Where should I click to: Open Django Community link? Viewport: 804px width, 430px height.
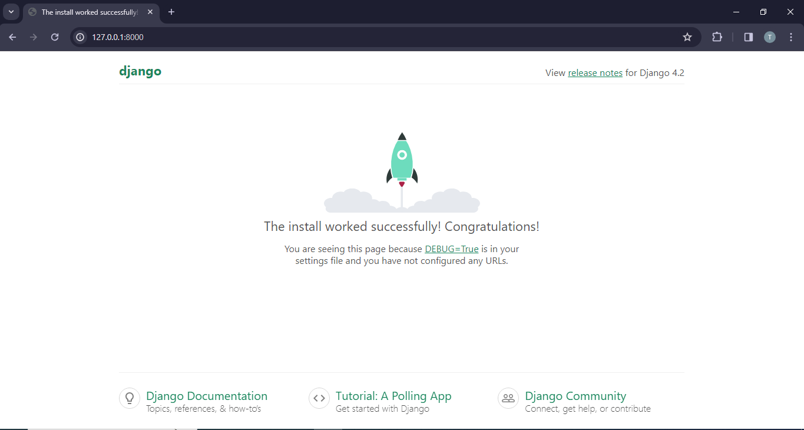pos(575,396)
